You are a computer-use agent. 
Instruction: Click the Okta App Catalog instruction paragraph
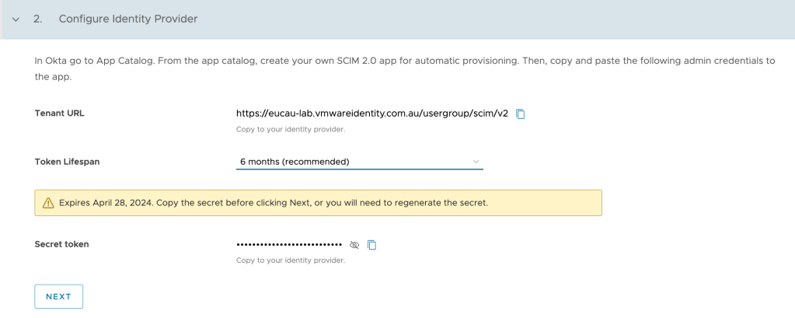(404, 68)
